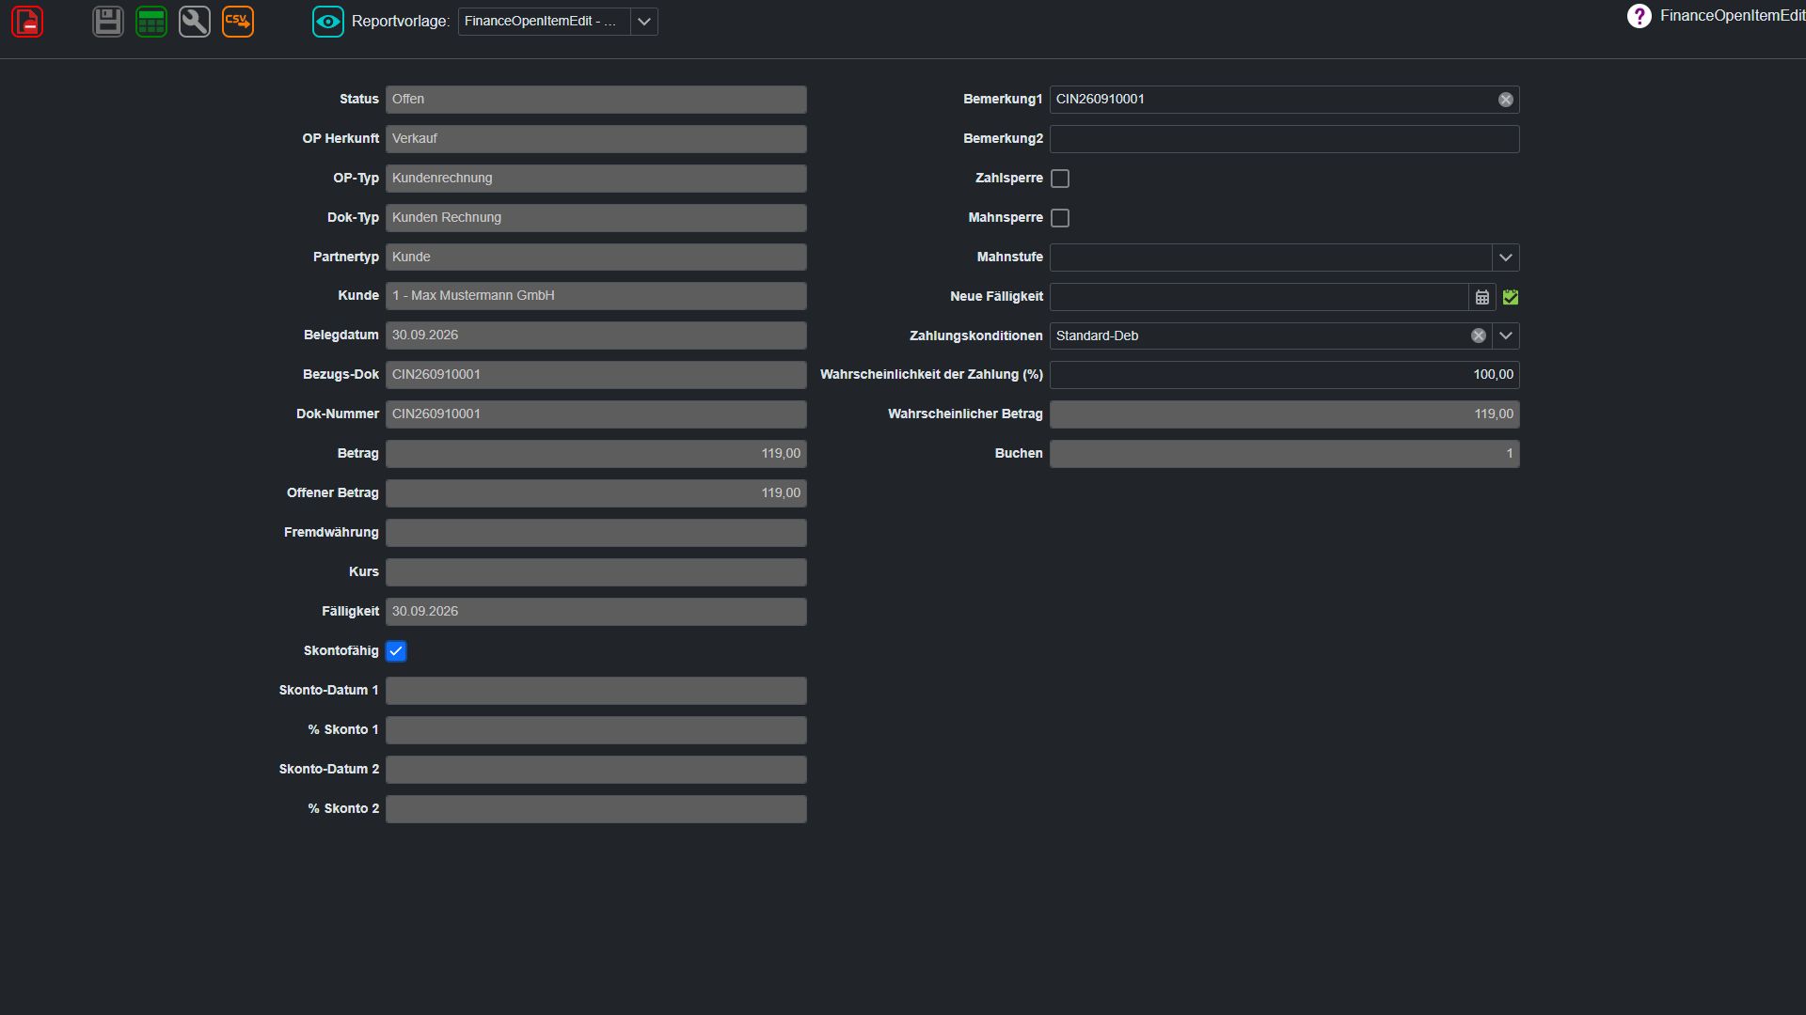Enable the Zahlsperre checkbox

1060,179
